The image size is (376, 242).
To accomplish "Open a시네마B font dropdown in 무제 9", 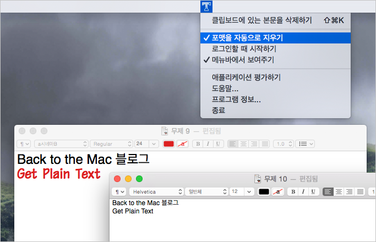I will (x=62, y=144).
